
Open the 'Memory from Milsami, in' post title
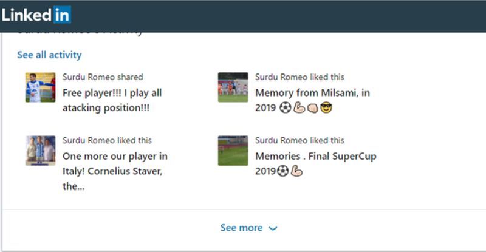tap(312, 94)
